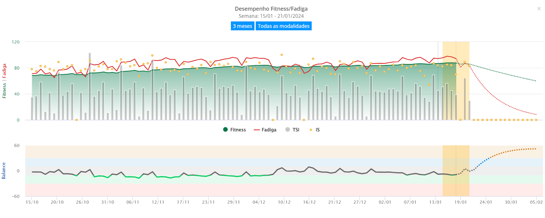545x218 pixels.
Task: Click the 15/10 date label on axis
Action: [x=32, y=202]
